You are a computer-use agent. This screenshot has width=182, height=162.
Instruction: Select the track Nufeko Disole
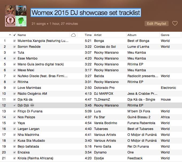point(42,76)
